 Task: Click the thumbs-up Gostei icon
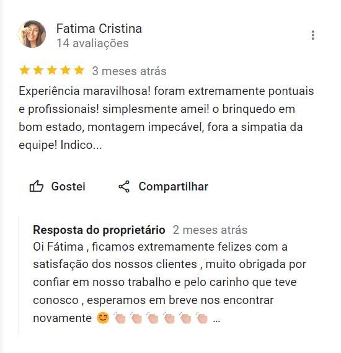(36, 186)
